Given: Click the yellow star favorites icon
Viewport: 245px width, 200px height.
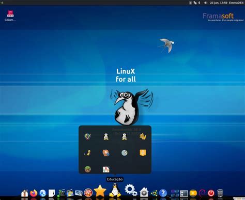Looking at the screenshot, I should click(x=100, y=191).
